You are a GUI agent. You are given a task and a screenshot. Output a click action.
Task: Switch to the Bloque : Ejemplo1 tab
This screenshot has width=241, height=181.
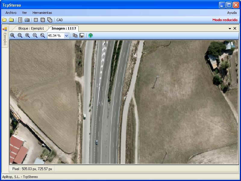pos(31,28)
